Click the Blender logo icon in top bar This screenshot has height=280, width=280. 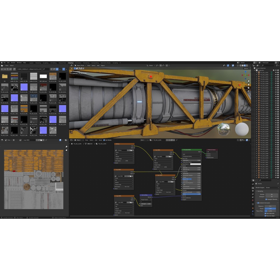pos(2,63)
